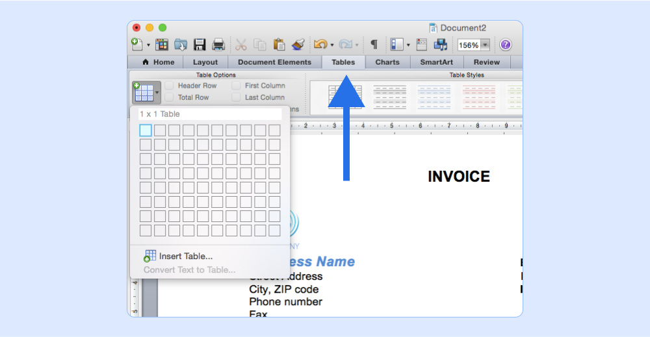Toggle the Total Row checkbox

pyautogui.click(x=169, y=97)
